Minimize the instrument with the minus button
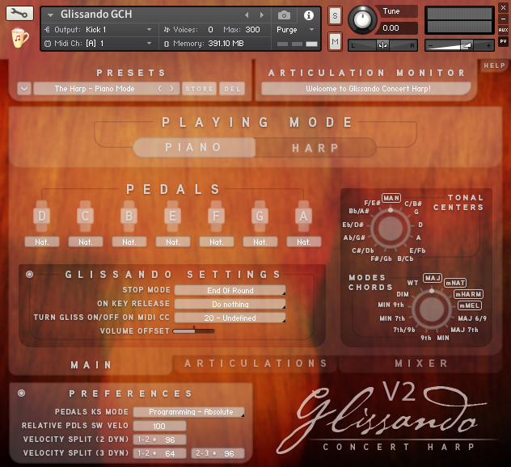This screenshot has height=467, width=511. point(503,19)
